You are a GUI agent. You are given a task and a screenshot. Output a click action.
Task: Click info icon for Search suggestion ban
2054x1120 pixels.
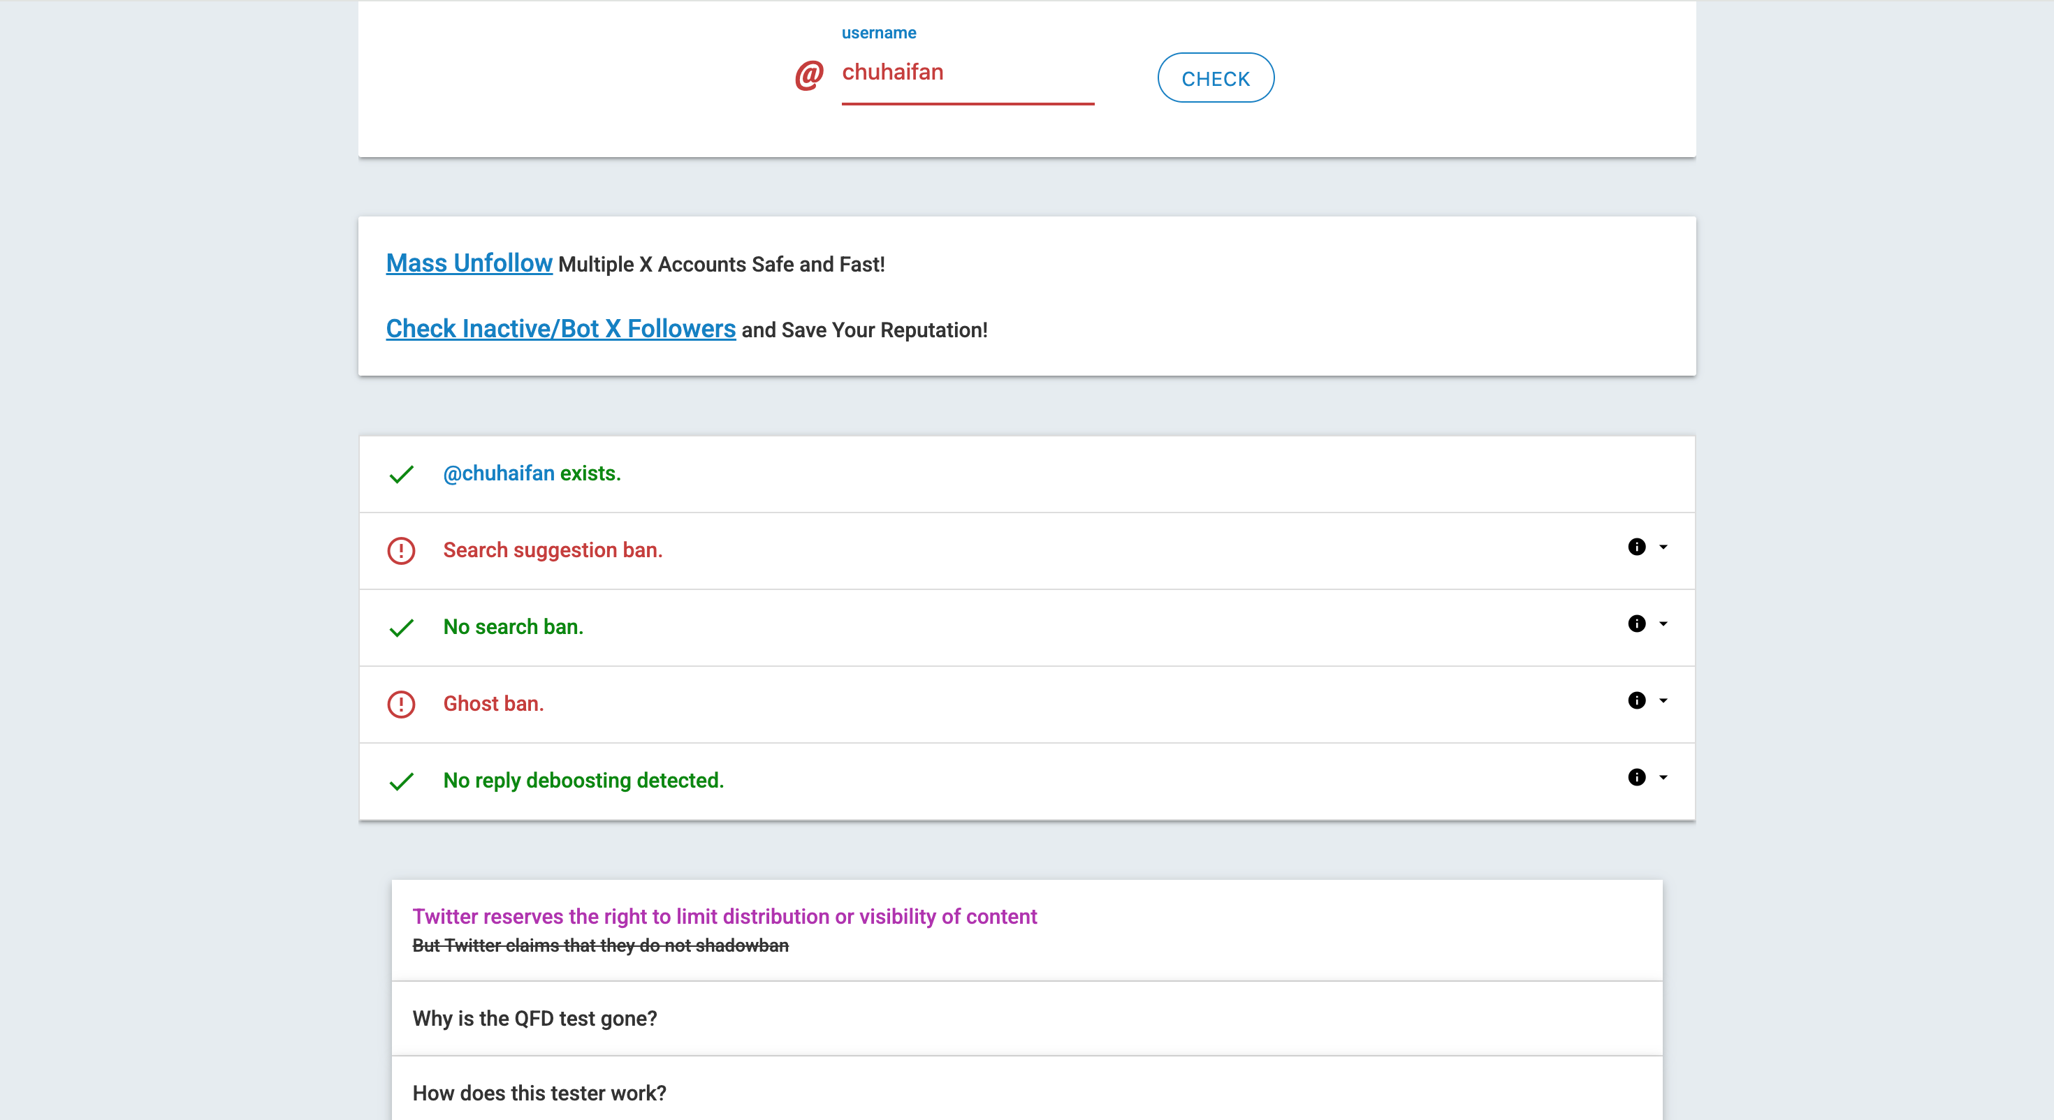click(x=1636, y=547)
